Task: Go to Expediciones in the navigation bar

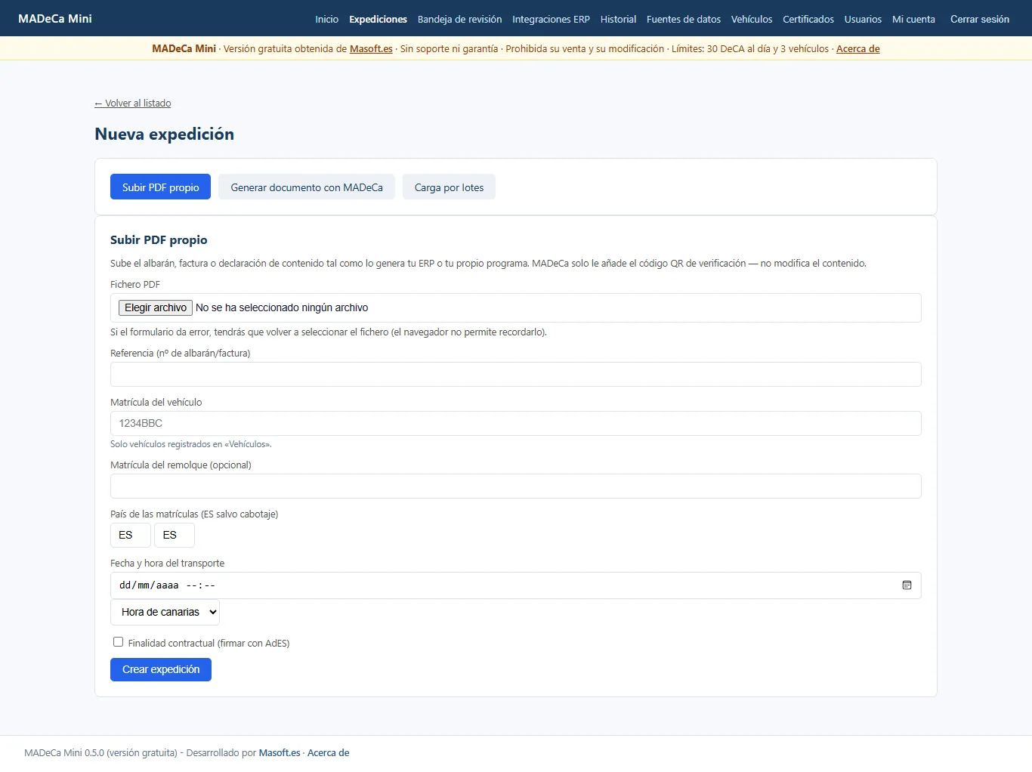Action: coord(378,19)
